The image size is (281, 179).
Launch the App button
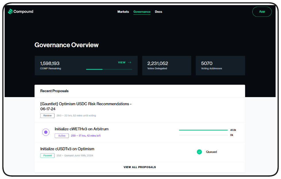[262, 12]
